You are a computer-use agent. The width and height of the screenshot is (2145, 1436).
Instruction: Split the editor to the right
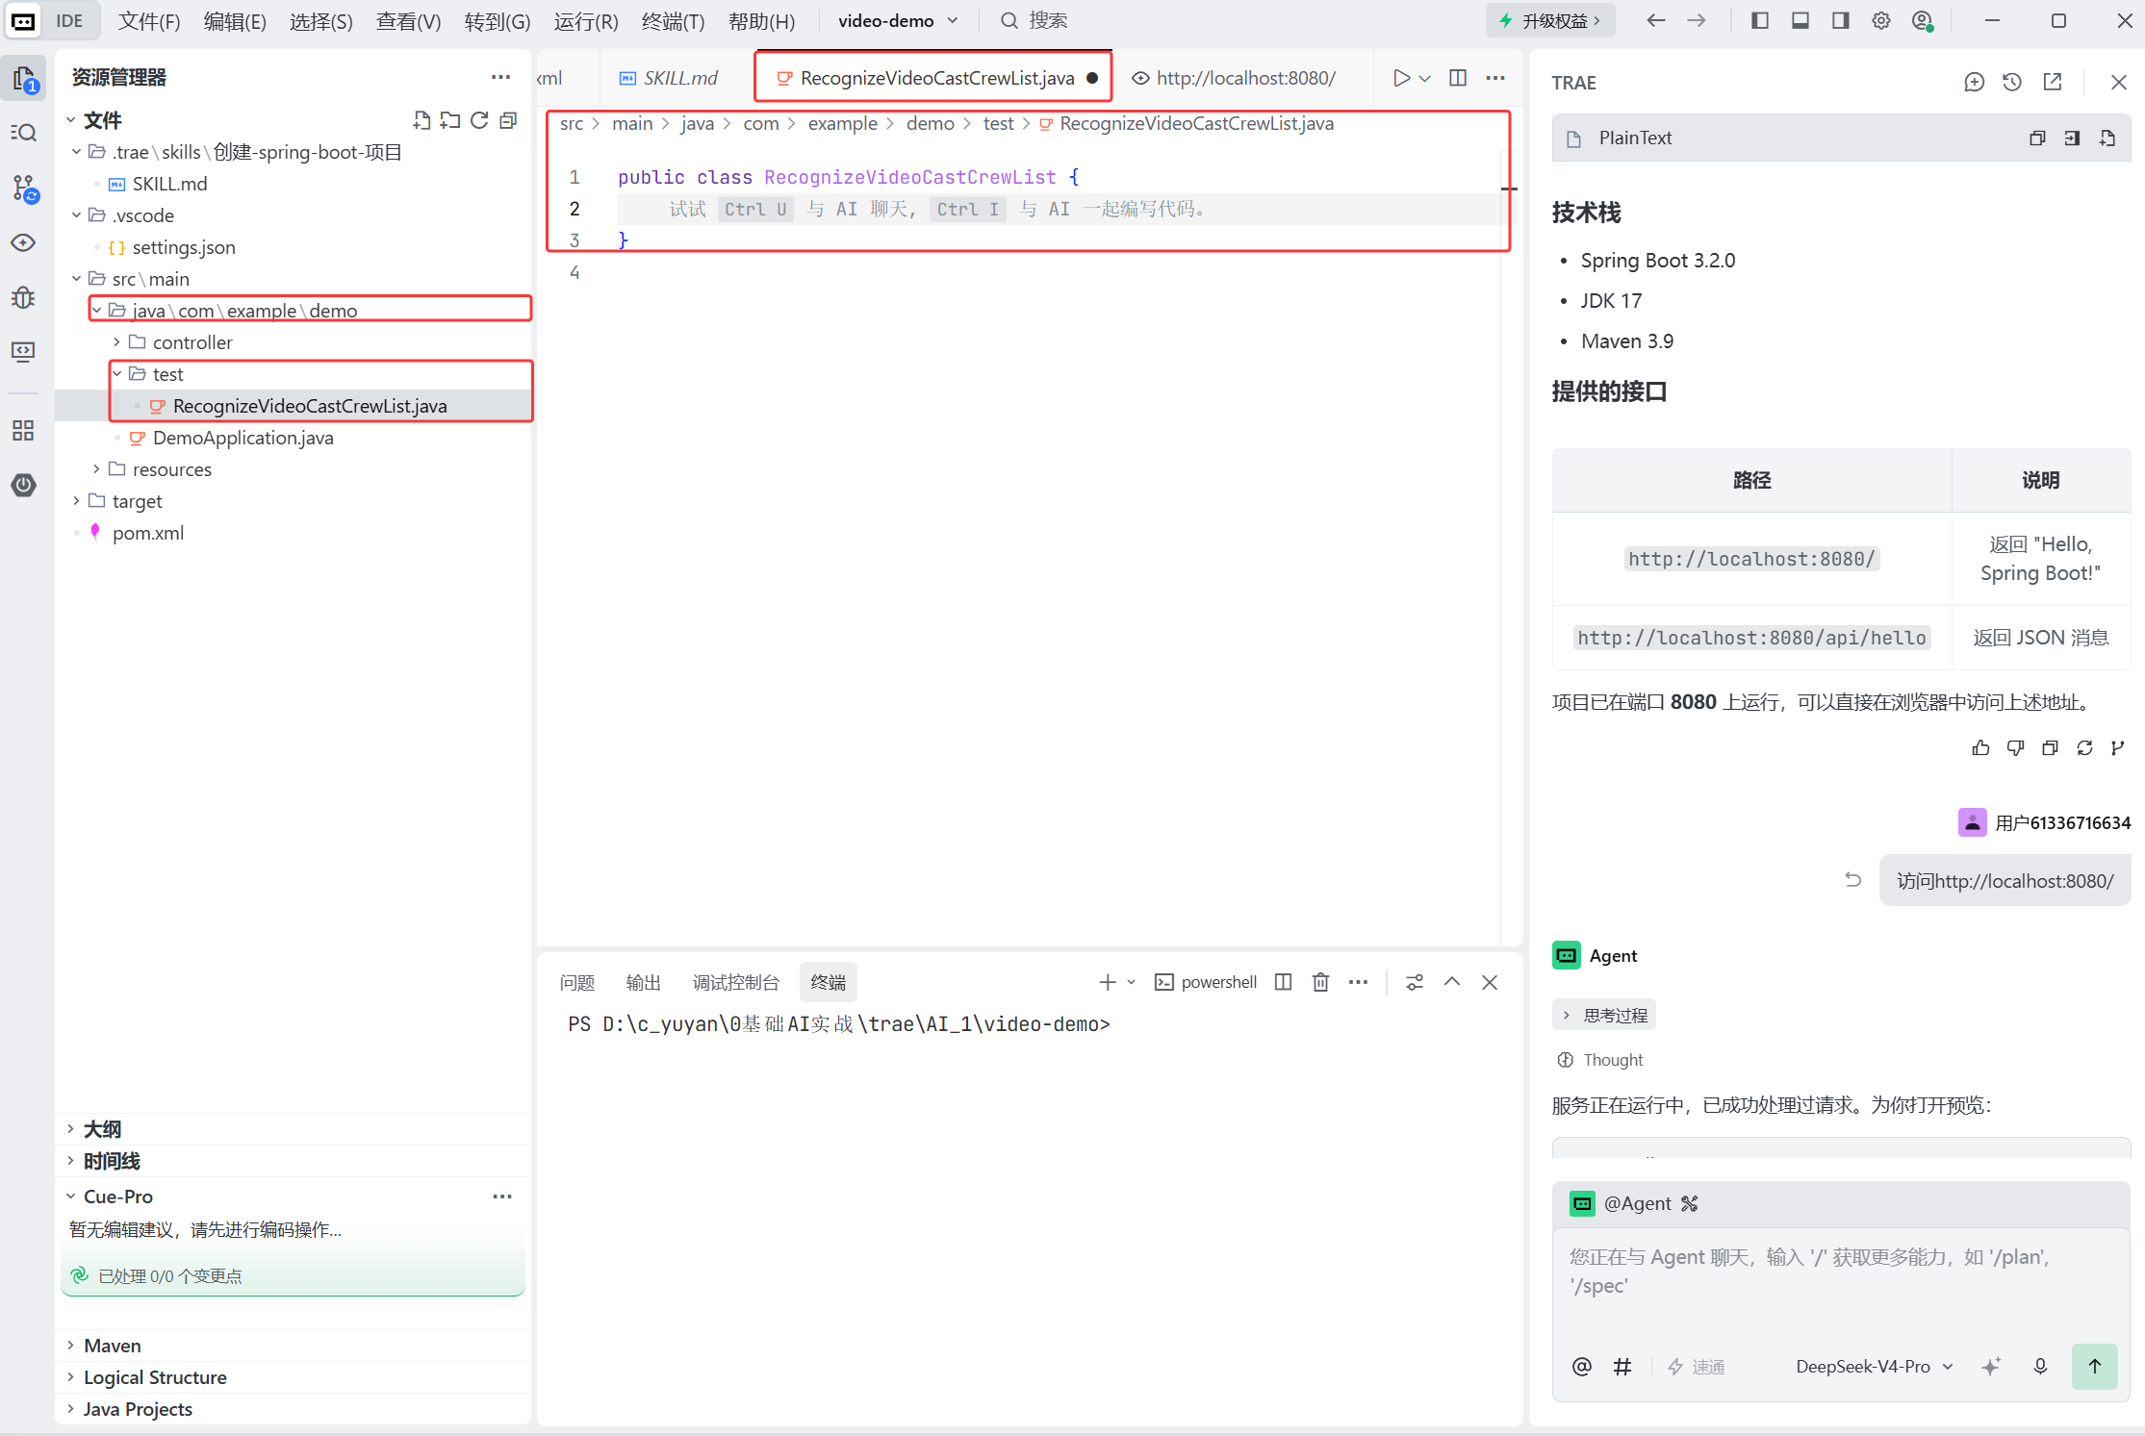pyautogui.click(x=1458, y=78)
